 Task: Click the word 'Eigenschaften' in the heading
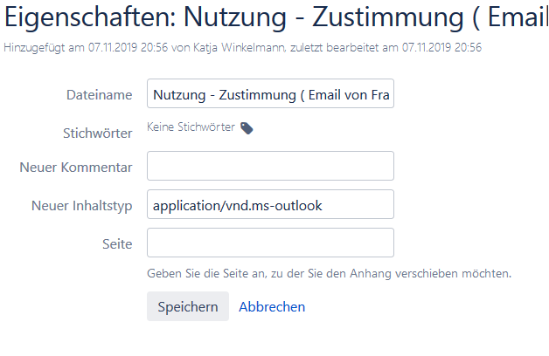coord(90,17)
